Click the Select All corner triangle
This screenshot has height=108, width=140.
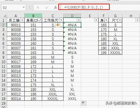[x=5, y=16]
